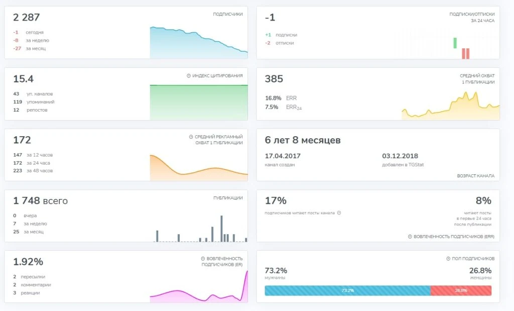Image resolution: width=514 pixels, height=311 pixels.
Task: Open the info icon beside ВОВЛЕЧЕННОСТЬ ПОДПИСЧИКОВ (ER)
Action: 203,259
